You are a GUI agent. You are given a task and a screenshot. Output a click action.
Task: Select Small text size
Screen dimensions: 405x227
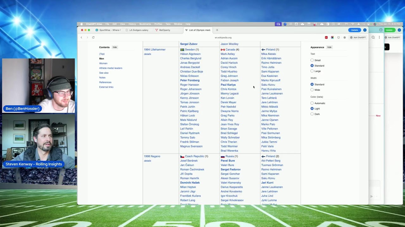point(312,60)
